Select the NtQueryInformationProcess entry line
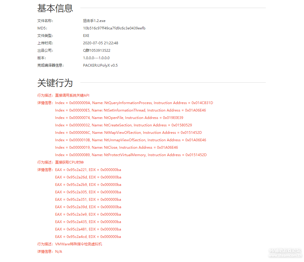304x262 pixels. (134, 103)
